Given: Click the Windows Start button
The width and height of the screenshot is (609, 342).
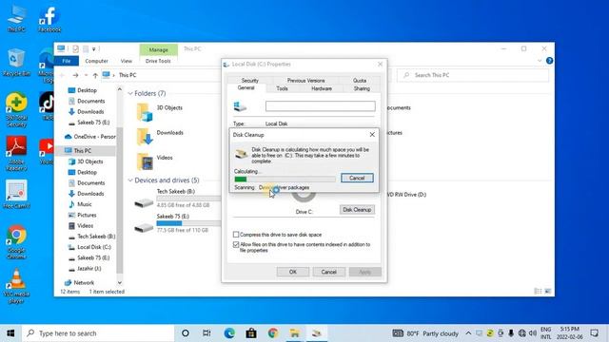Looking at the screenshot, I should (10, 333).
